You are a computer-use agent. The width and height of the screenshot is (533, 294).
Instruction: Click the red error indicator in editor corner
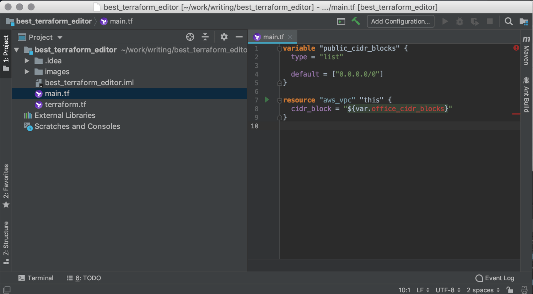tap(516, 48)
